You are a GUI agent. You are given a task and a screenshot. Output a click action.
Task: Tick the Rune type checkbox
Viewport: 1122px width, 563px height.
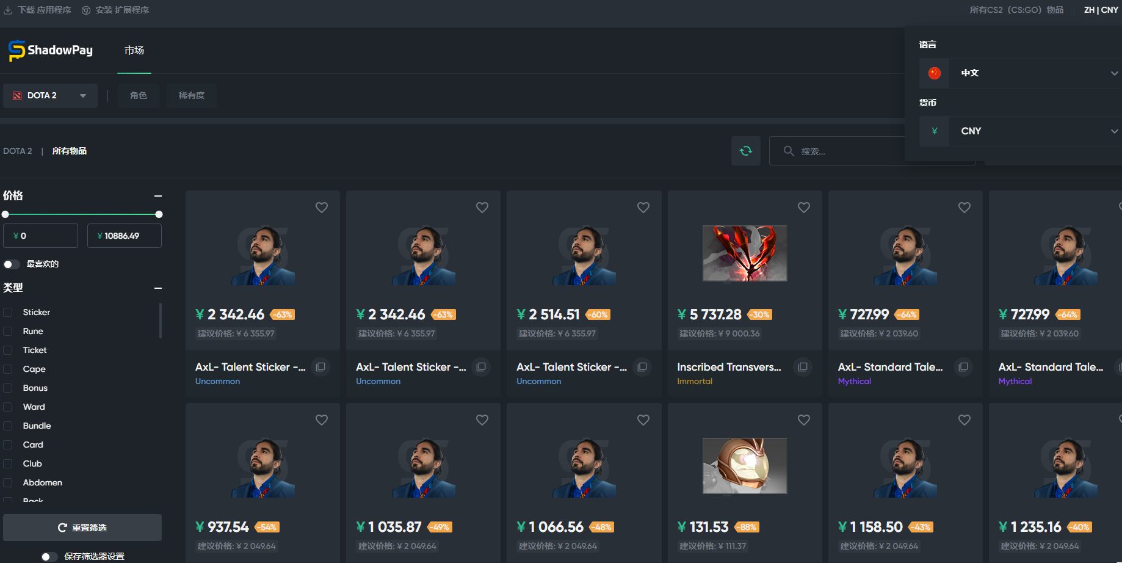pyautogui.click(x=8, y=332)
